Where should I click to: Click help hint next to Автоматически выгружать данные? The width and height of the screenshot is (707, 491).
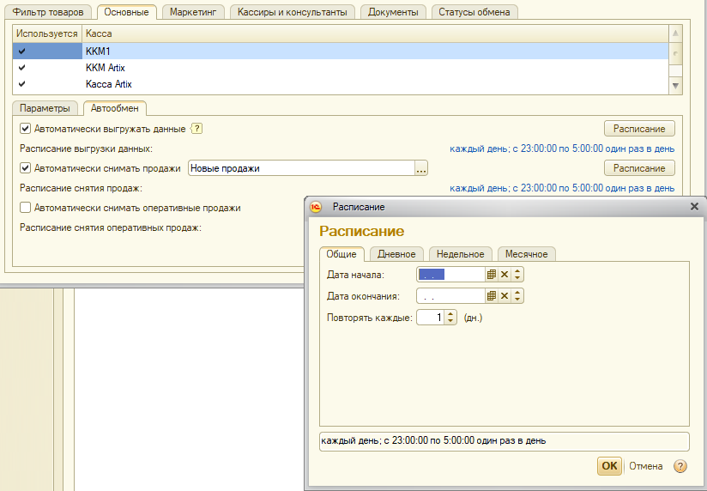[196, 129]
